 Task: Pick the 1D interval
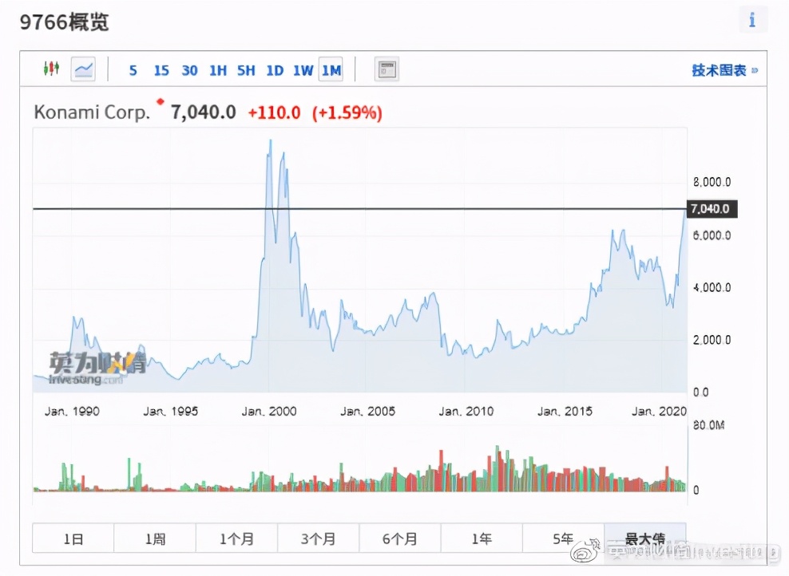275,70
